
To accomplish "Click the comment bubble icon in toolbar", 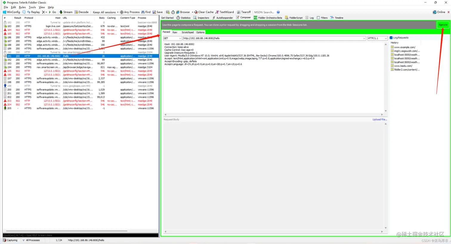I will coord(24,12).
